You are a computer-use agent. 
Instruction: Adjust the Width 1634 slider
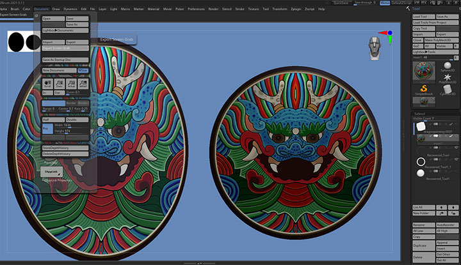pyautogui.click(x=71, y=125)
